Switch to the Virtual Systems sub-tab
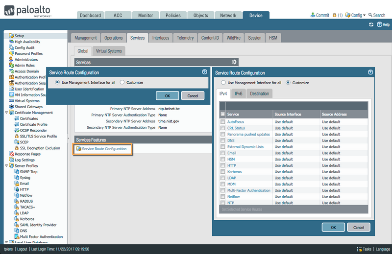The image size is (392, 254). point(109,51)
